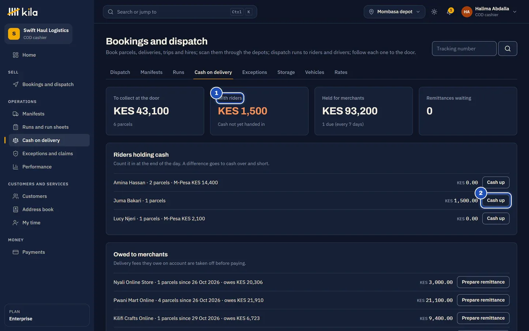This screenshot has height=331, width=529.
Task: Toggle the light/dark theme sun icon
Action: (434, 12)
